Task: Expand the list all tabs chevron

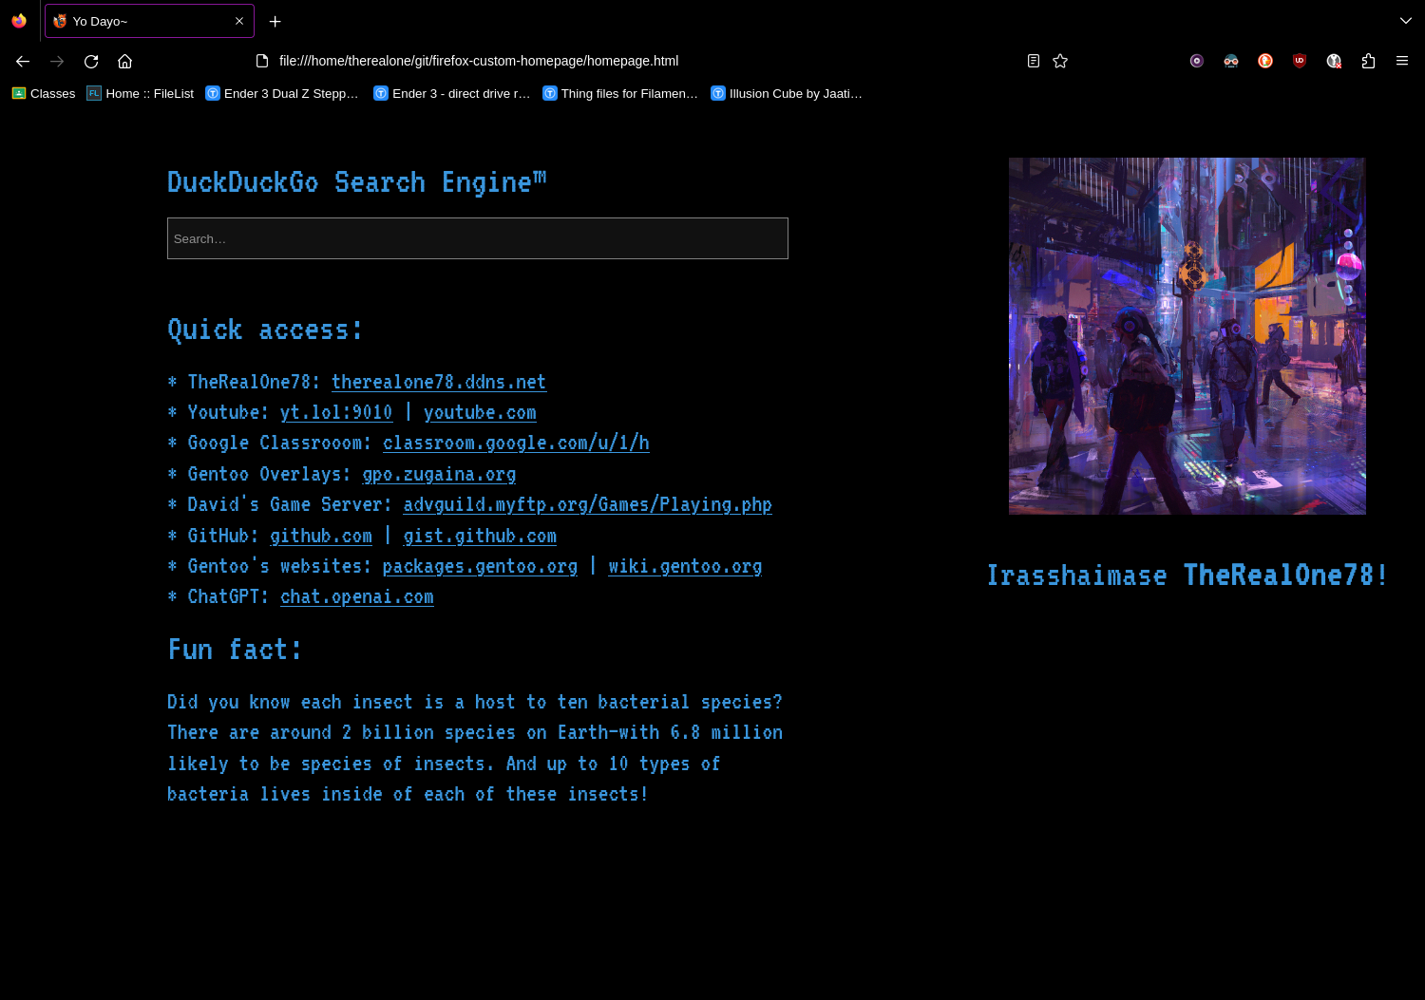Action: 1406,21
